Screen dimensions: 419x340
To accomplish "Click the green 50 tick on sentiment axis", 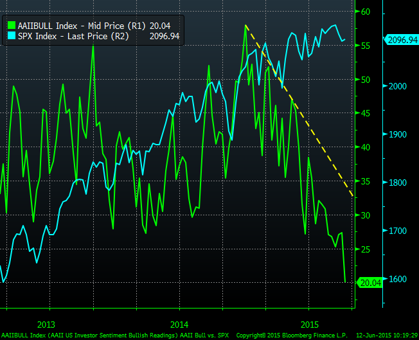I will pos(366,80).
